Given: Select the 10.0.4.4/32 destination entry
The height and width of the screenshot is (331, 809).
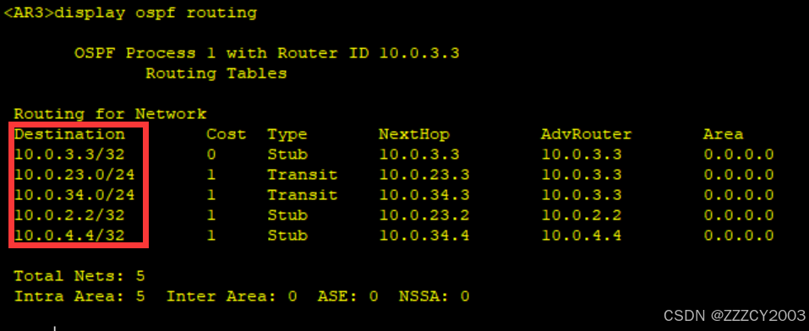Looking at the screenshot, I should coord(69,236).
